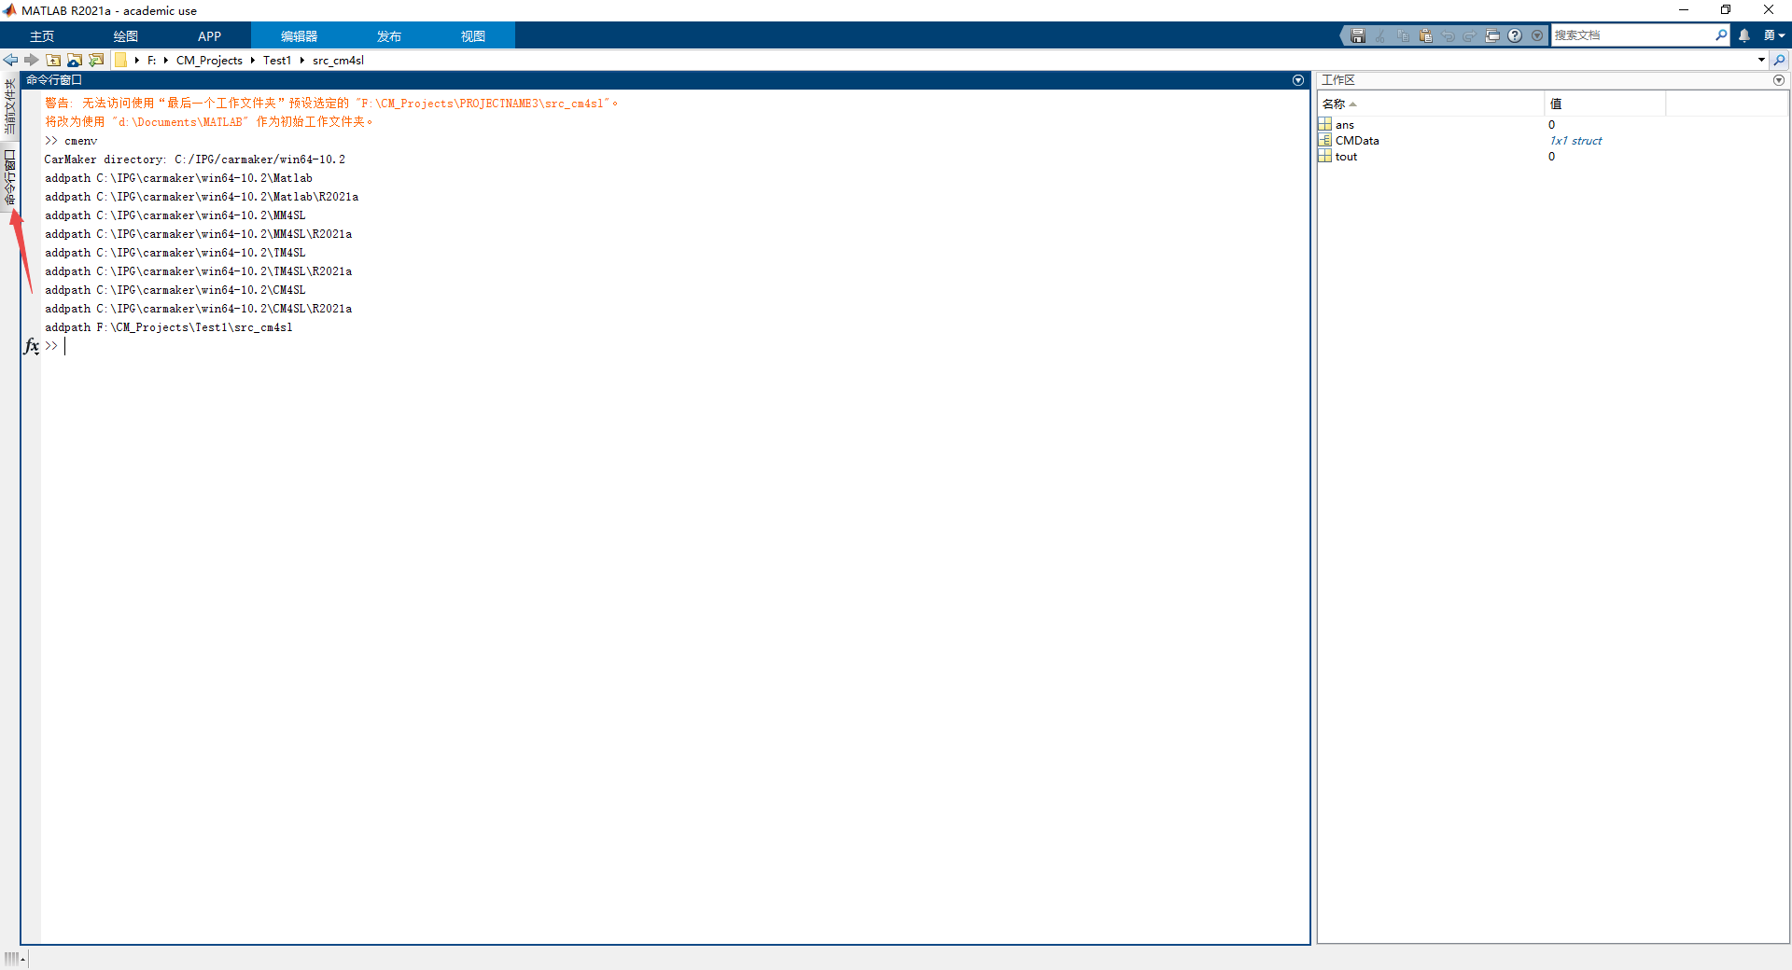Sort workspace by 名称 column header
This screenshot has width=1792, height=970.
(1430, 104)
